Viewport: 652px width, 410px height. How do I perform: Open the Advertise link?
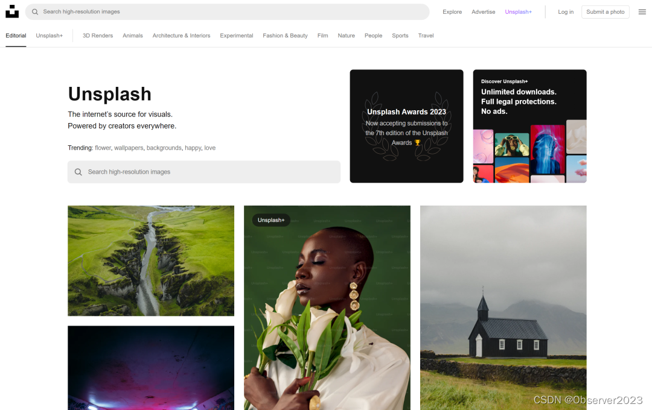tap(483, 11)
